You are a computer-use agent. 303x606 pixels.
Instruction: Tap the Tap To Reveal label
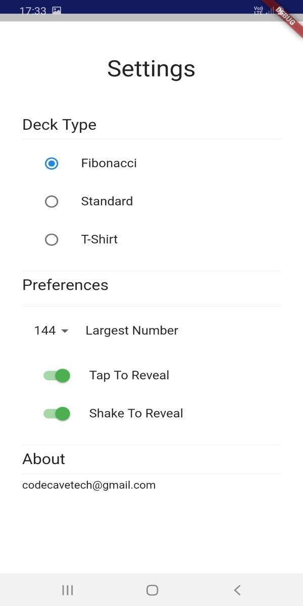point(129,375)
